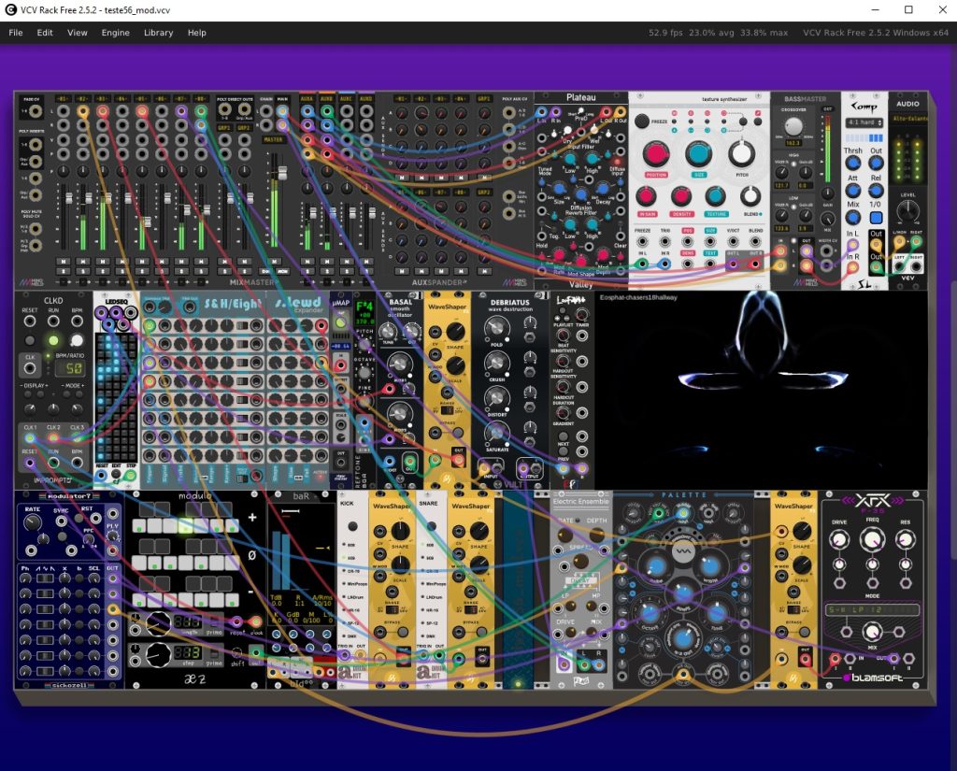Click the CRUSH knob on Debriatus

497,364
